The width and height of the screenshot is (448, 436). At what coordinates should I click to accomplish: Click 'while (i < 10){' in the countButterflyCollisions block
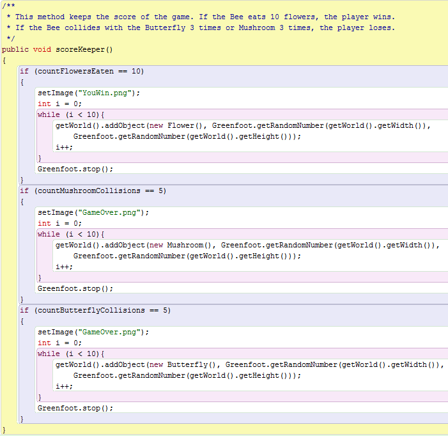pos(71,354)
